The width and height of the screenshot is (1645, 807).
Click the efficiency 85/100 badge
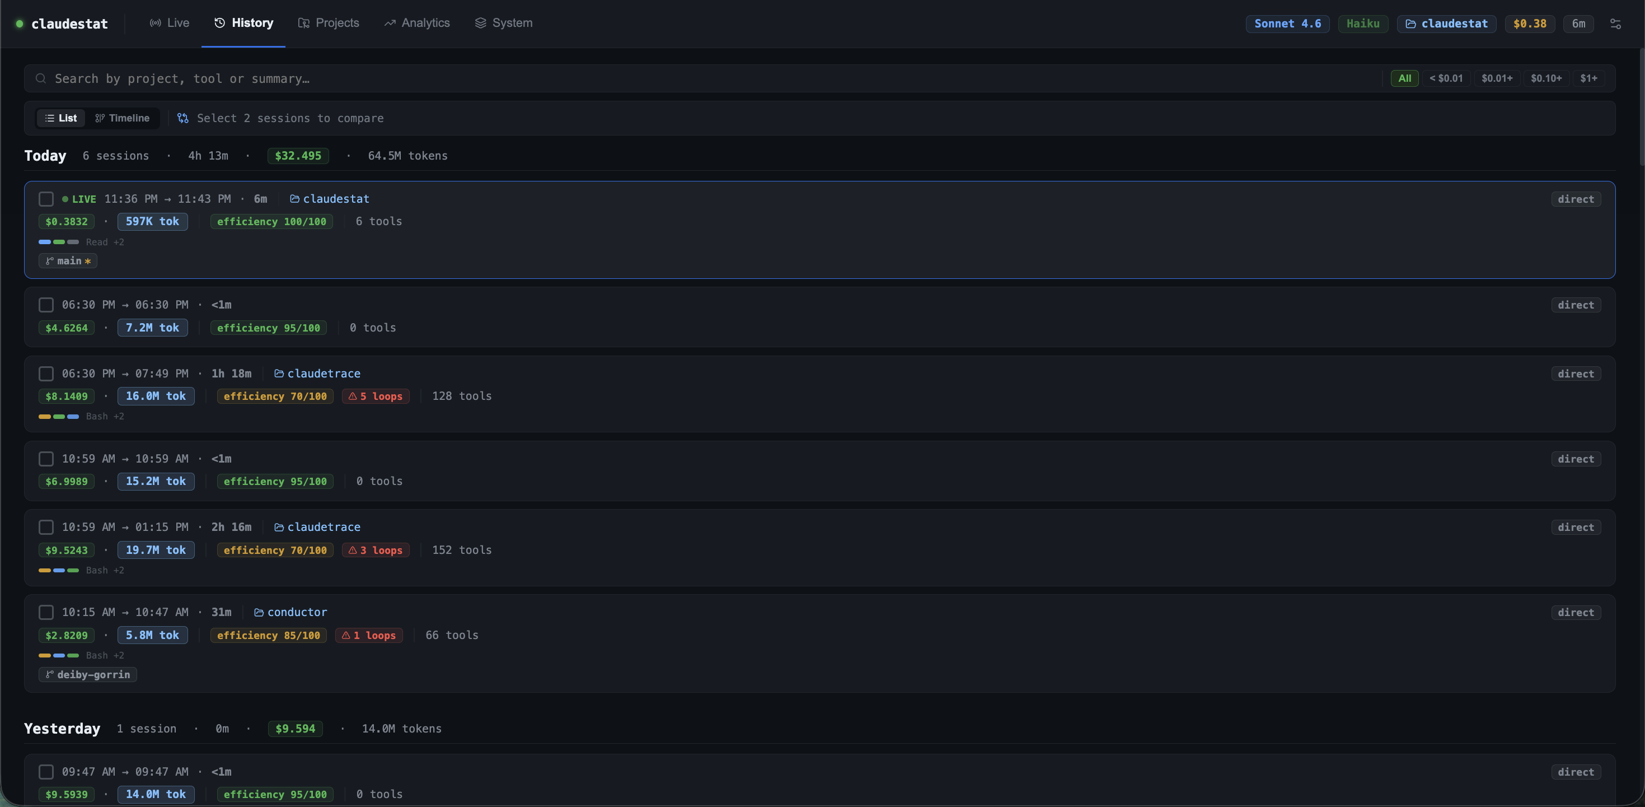click(268, 635)
